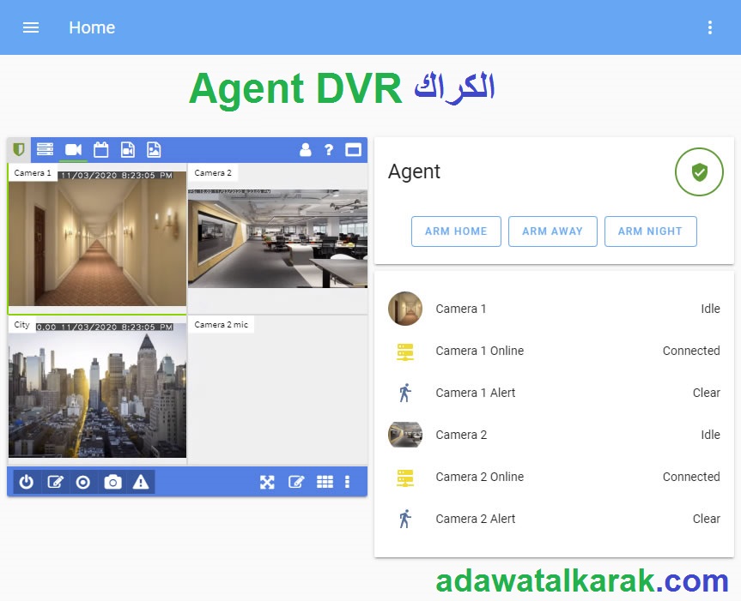Select the Camera 1 hallway video feed
Viewport: 741px width, 601px height.
coord(97,239)
